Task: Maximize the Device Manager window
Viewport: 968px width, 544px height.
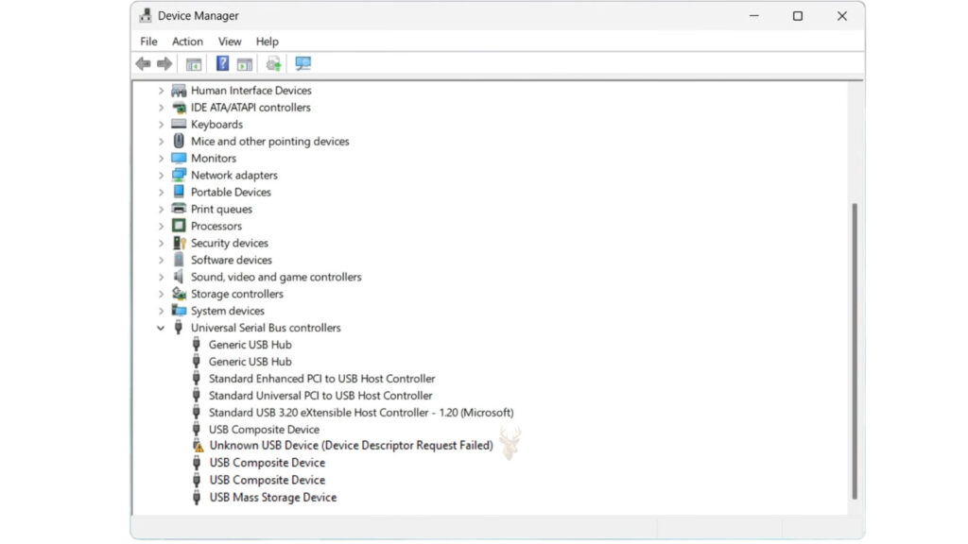Action: 798,16
